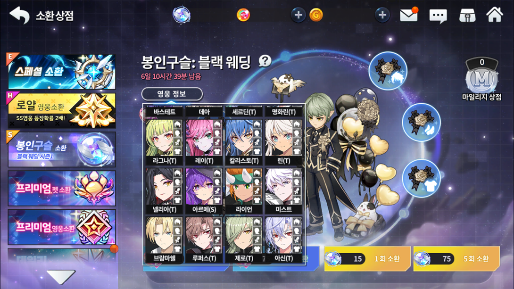Click the question mark help icon
The width and height of the screenshot is (514, 289).
click(265, 61)
